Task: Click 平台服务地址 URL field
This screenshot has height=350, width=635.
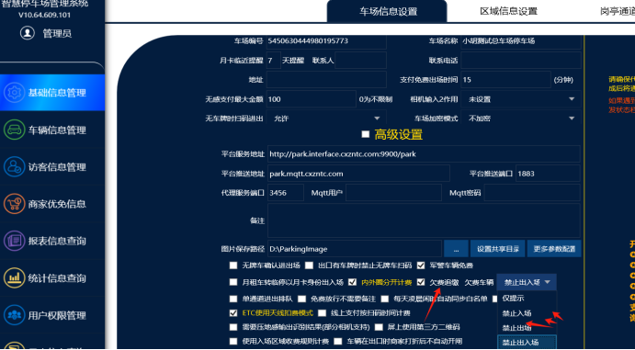Action: tap(424, 154)
